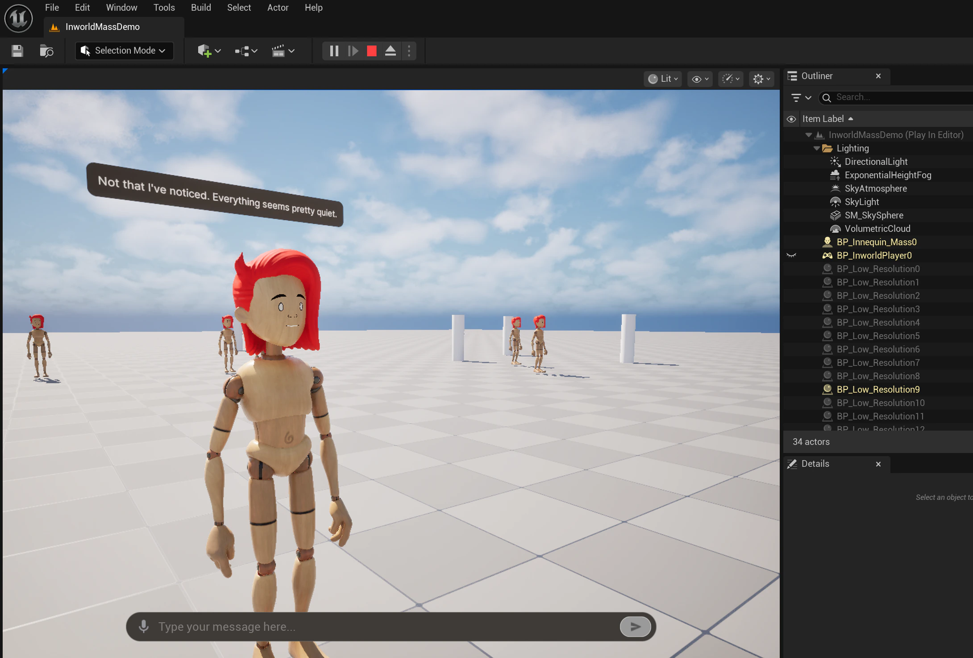Screen dimensions: 973x658
Task: Click the Eject from player button
Action: 391,51
